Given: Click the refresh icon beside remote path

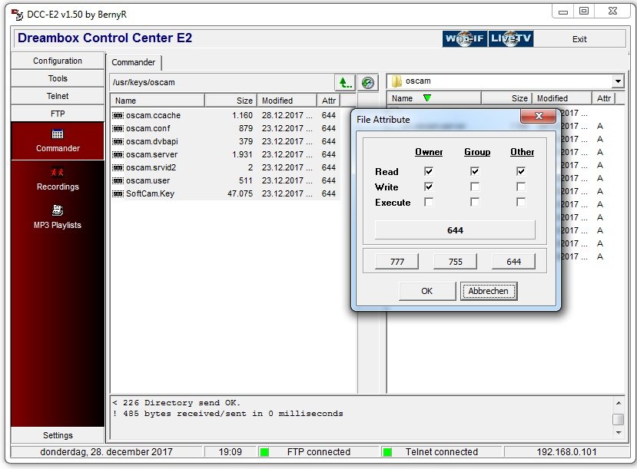Looking at the screenshot, I should pyautogui.click(x=367, y=82).
